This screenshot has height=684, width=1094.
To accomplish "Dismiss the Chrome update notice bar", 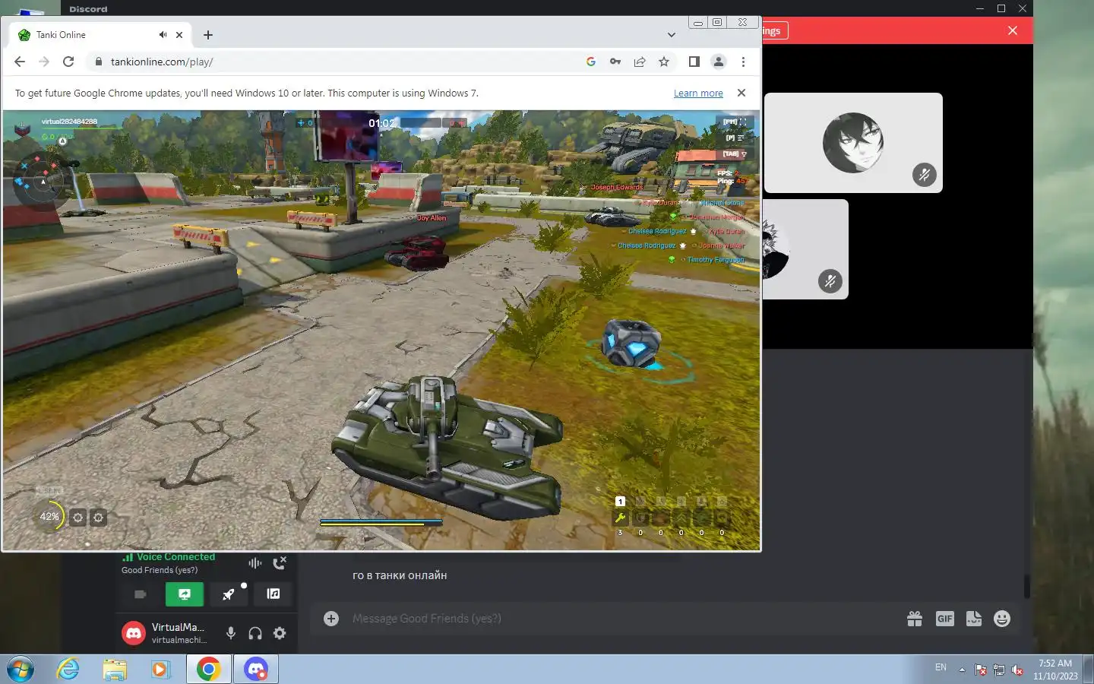I will [741, 93].
